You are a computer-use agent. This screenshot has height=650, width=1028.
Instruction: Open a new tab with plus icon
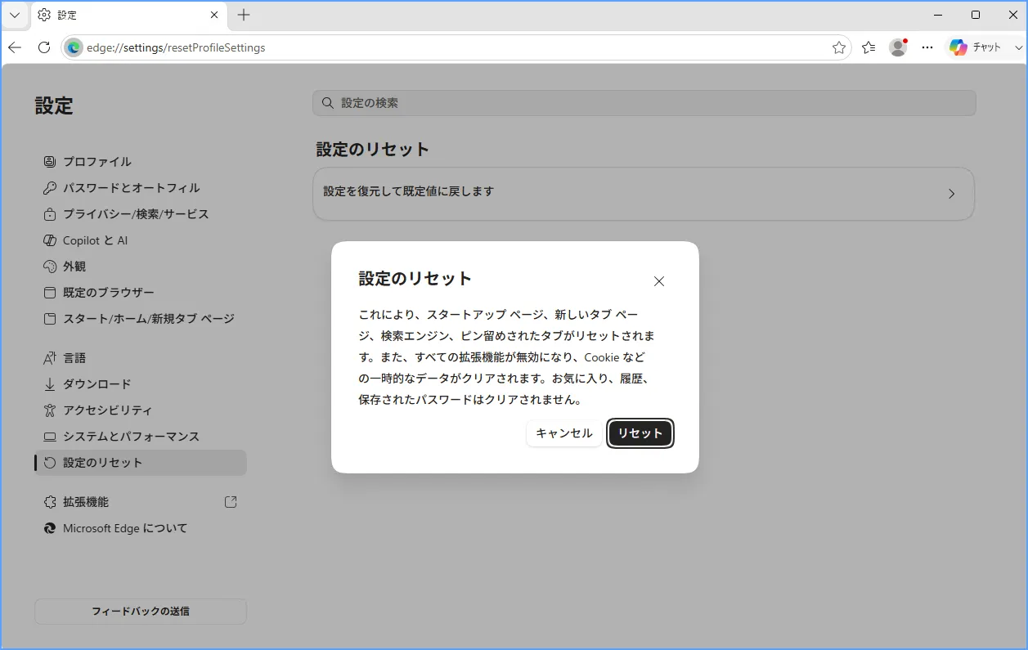pos(244,15)
